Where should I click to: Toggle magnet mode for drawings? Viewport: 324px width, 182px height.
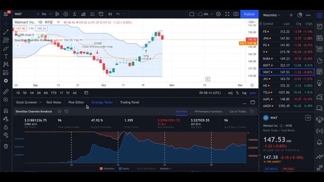coord(6,111)
